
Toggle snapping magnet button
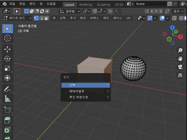click(x=95, y=11)
